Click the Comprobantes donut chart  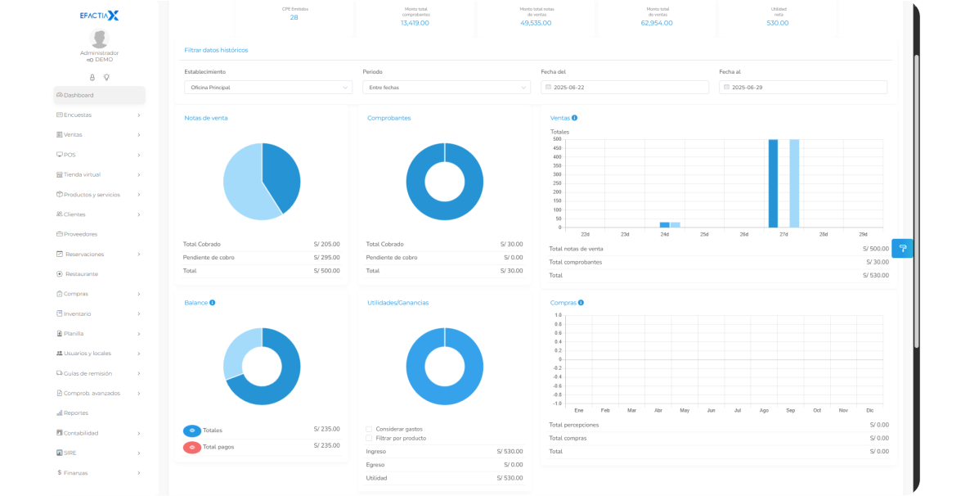pos(445,182)
